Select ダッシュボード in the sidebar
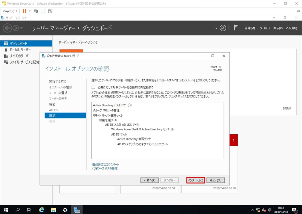The image size is (302, 214). [26, 43]
